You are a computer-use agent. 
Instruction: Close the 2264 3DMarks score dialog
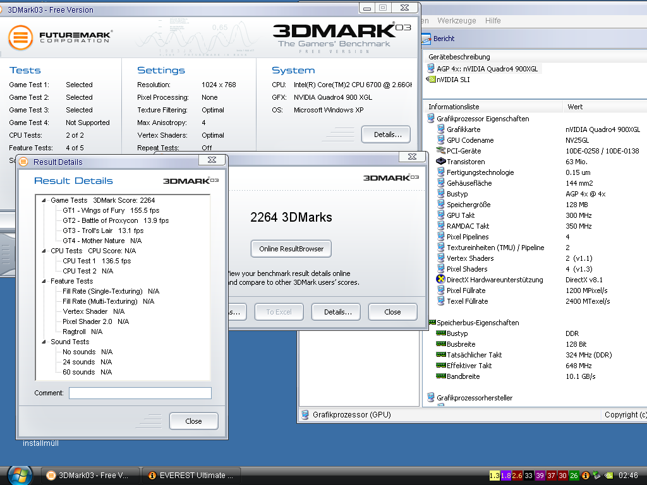point(392,312)
